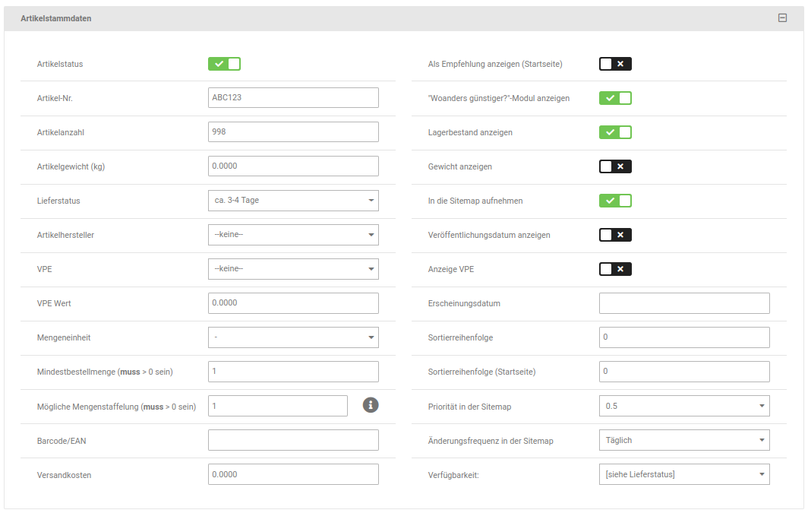Enable the Gewicht anzeigen toggle
The width and height of the screenshot is (808, 513).
615,166
